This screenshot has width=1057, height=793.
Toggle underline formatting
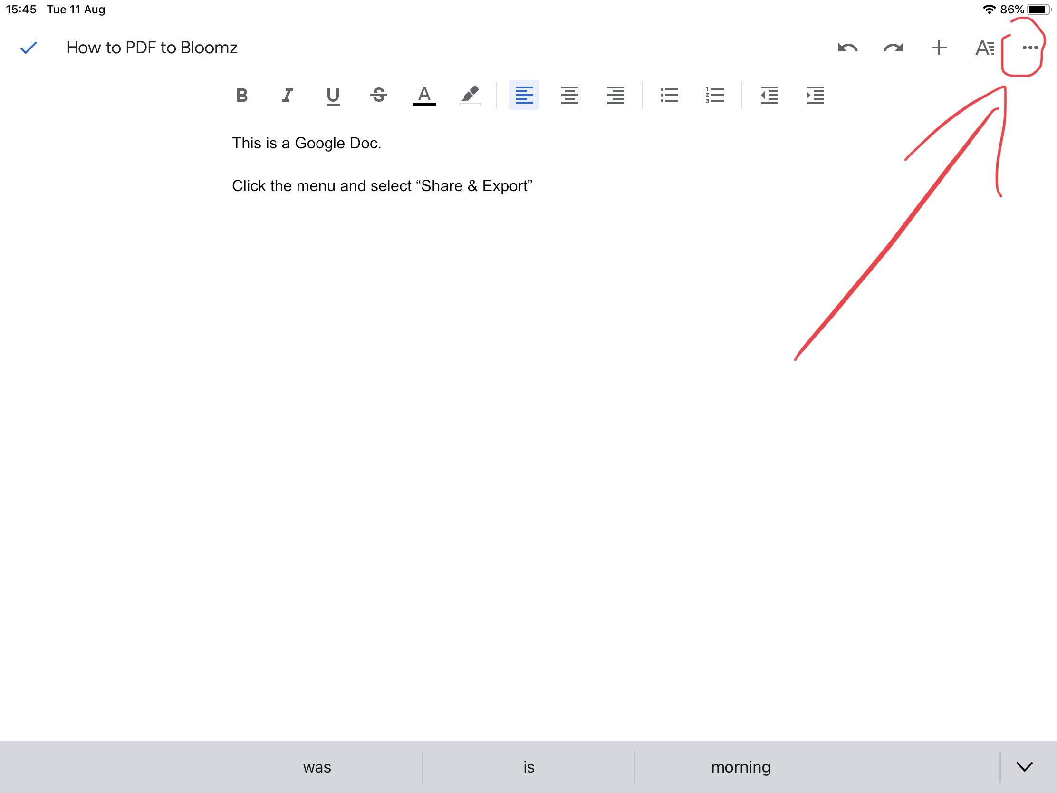coord(333,96)
